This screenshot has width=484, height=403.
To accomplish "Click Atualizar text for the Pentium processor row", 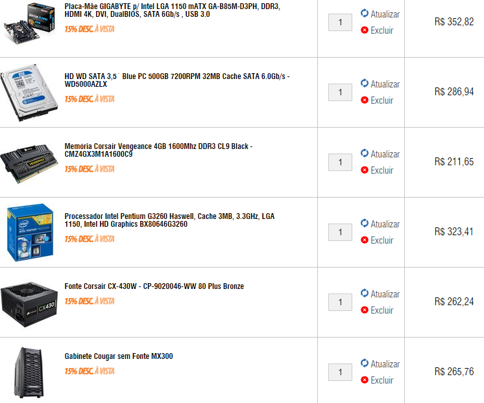I will tap(385, 224).
